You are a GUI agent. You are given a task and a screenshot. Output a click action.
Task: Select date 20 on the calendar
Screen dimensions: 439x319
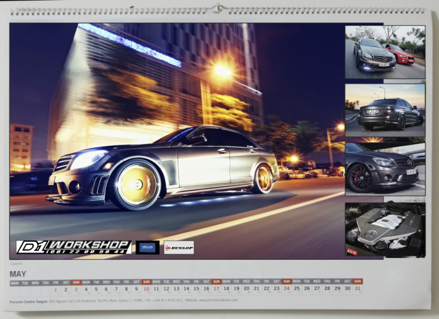click(246, 288)
